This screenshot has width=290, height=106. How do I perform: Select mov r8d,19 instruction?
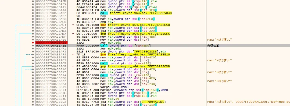coord(110,99)
